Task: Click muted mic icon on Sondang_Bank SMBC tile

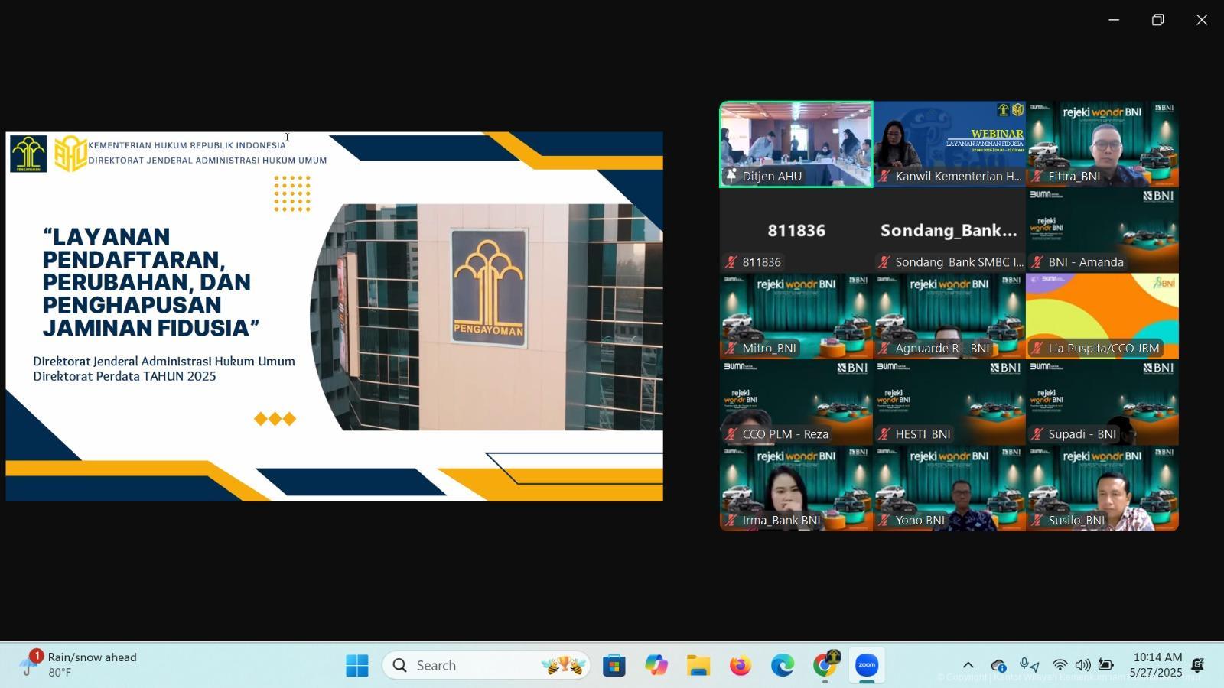Action: point(884,262)
